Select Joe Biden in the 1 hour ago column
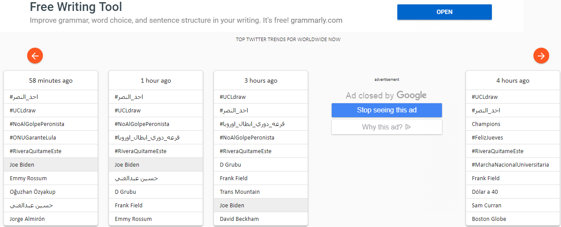This screenshot has height=227, width=561. [156, 164]
